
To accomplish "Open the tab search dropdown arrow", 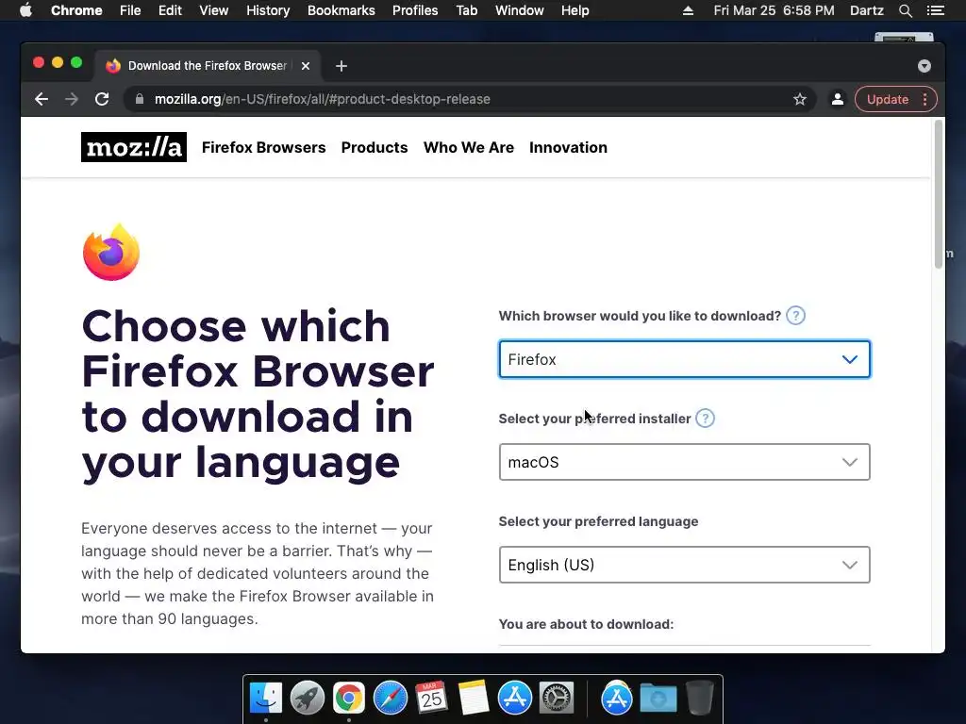I will [x=924, y=66].
